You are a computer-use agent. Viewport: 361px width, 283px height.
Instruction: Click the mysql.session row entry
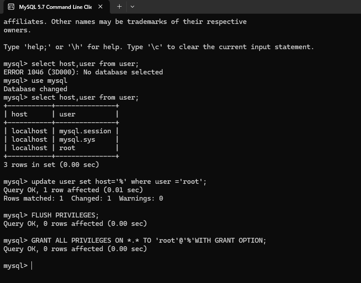[x=85, y=131]
